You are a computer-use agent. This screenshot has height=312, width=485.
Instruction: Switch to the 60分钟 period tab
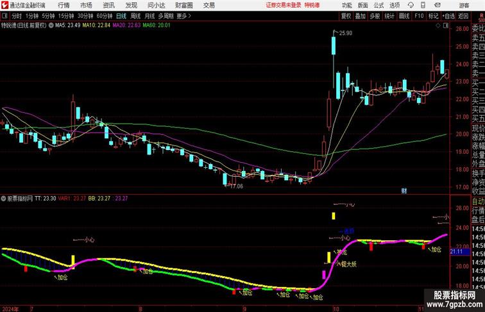coord(105,16)
